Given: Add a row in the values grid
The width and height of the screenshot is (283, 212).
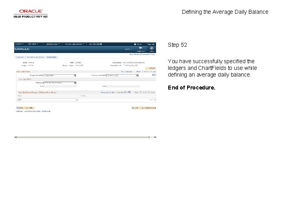Looking at the screenshot, I should tap(151, 100).
